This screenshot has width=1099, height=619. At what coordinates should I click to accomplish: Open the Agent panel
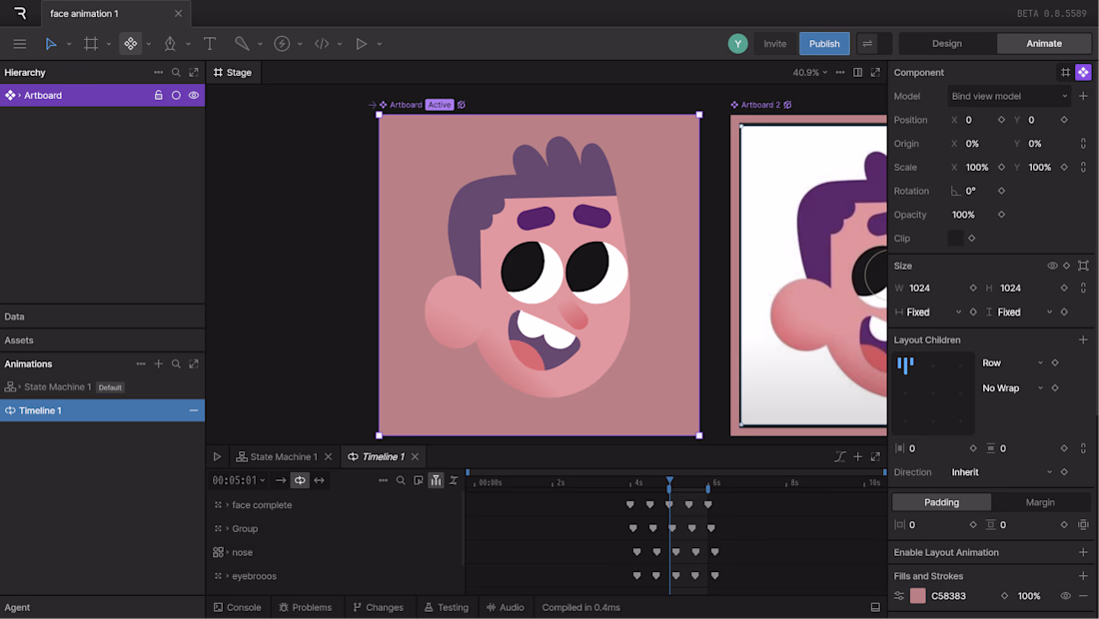click(x=102, y=607)
